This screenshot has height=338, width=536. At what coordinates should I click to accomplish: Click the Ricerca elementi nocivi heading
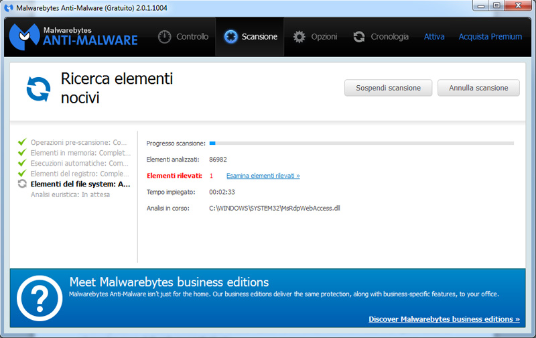pos(117,89)
